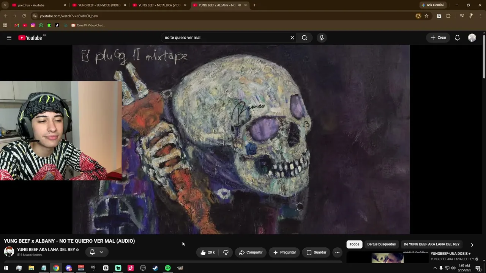Image resolution: width=486 pixels, height=273 pixels.
Task: Select De YUNG BEEF AKA LANA DEL REY chip
Action: 432,244
